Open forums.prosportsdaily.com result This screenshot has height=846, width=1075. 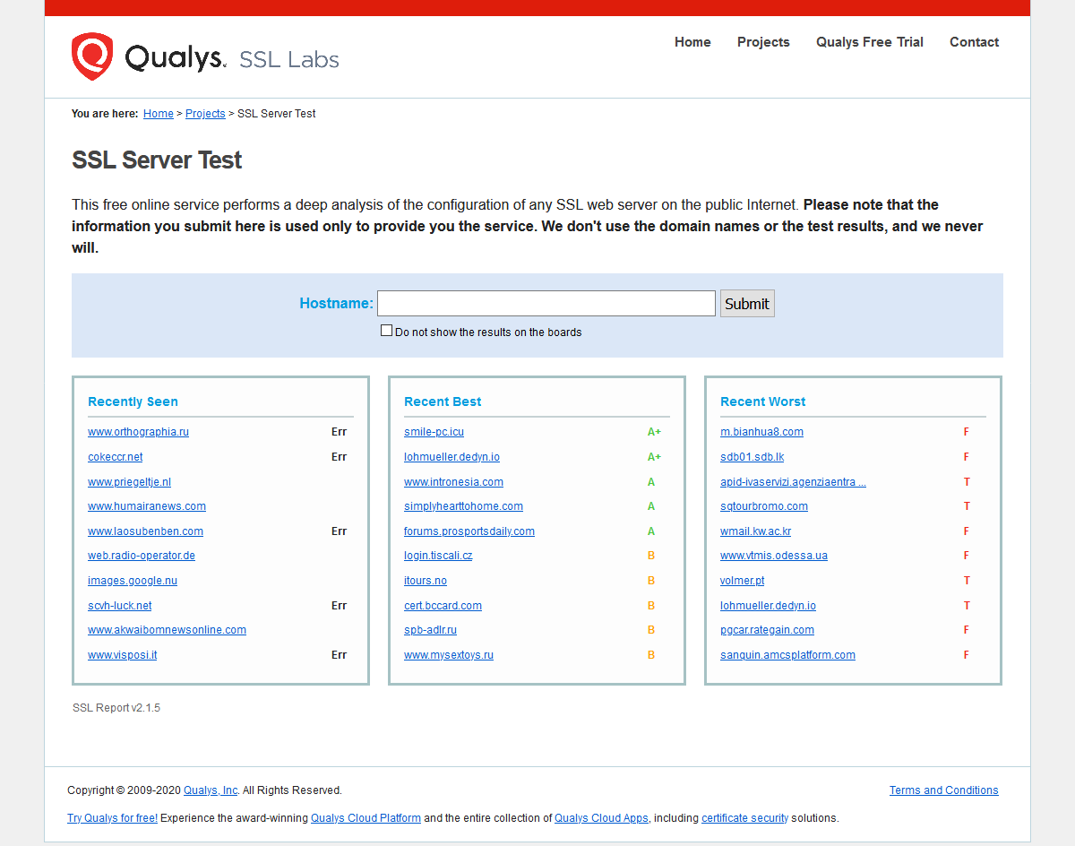[x=469, y=531]
